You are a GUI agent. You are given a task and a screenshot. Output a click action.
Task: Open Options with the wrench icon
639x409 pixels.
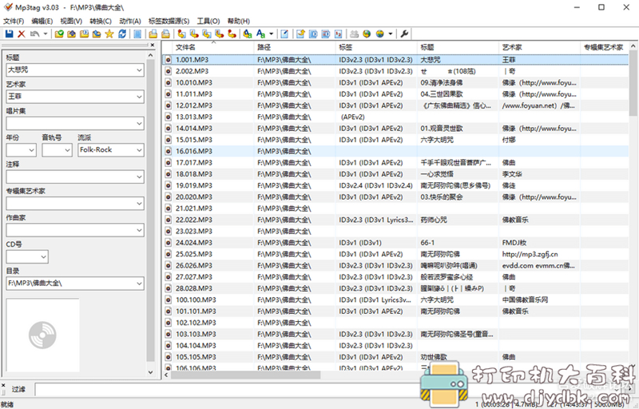point(404,34)
